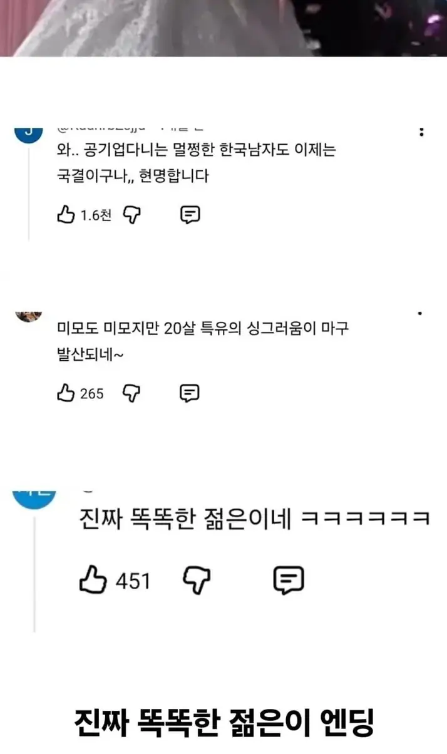Open the options menu for the 미모도 미모지만 comment
The width and height of the screenshot is (447, 754).
(421, 313)
